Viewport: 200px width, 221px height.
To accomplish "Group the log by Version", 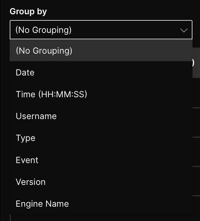I will [101, 182].
